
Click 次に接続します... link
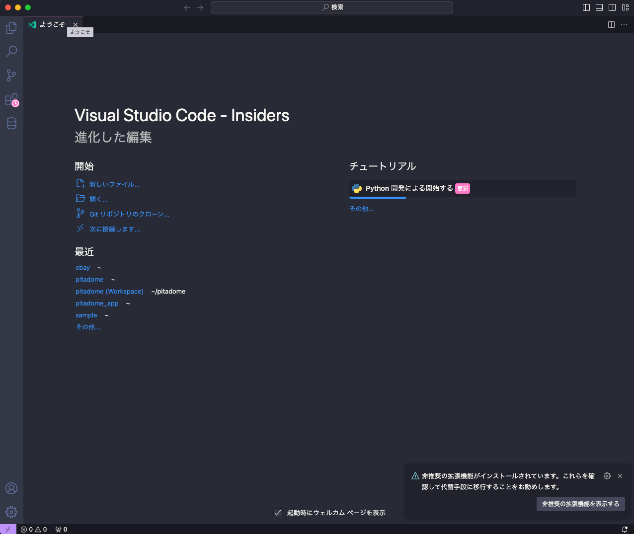(115, 229)
